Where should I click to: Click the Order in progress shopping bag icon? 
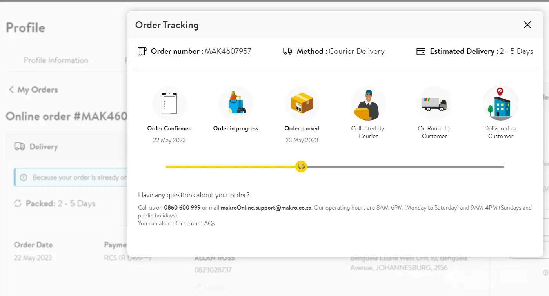coord(236,104)
